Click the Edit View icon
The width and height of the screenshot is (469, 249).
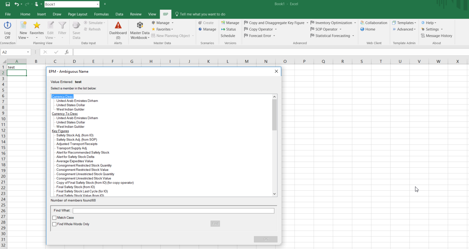[x=50, y=25]
